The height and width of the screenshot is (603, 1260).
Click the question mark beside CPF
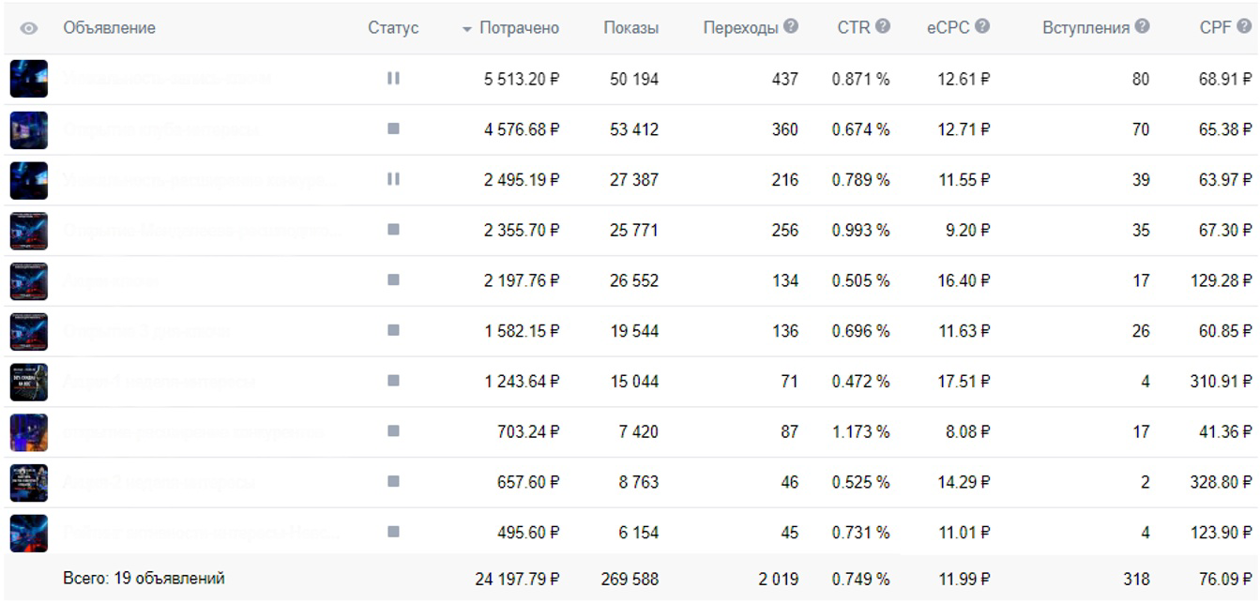1244,27
